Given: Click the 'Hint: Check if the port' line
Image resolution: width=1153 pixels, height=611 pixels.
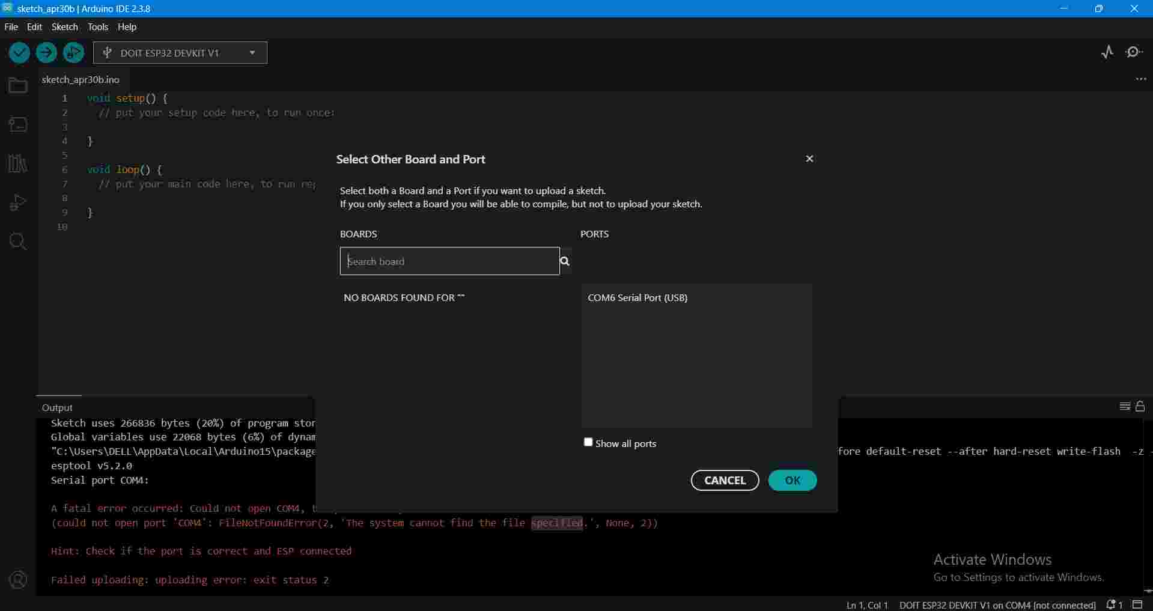Looking at the screenshot, I should click(201, 551).
